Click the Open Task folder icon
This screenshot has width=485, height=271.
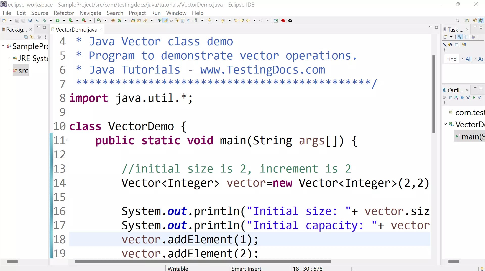(139, 20)
